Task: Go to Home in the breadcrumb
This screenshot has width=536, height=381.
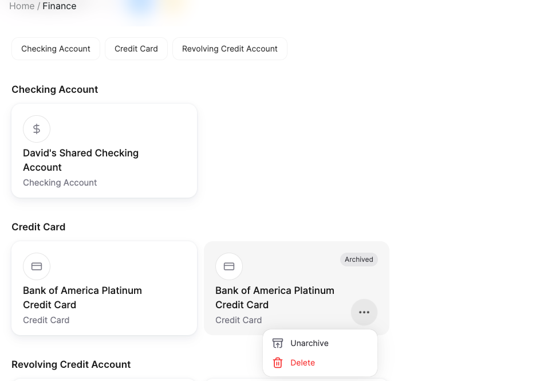Action: pyautogui.click(x=22, y=6)
